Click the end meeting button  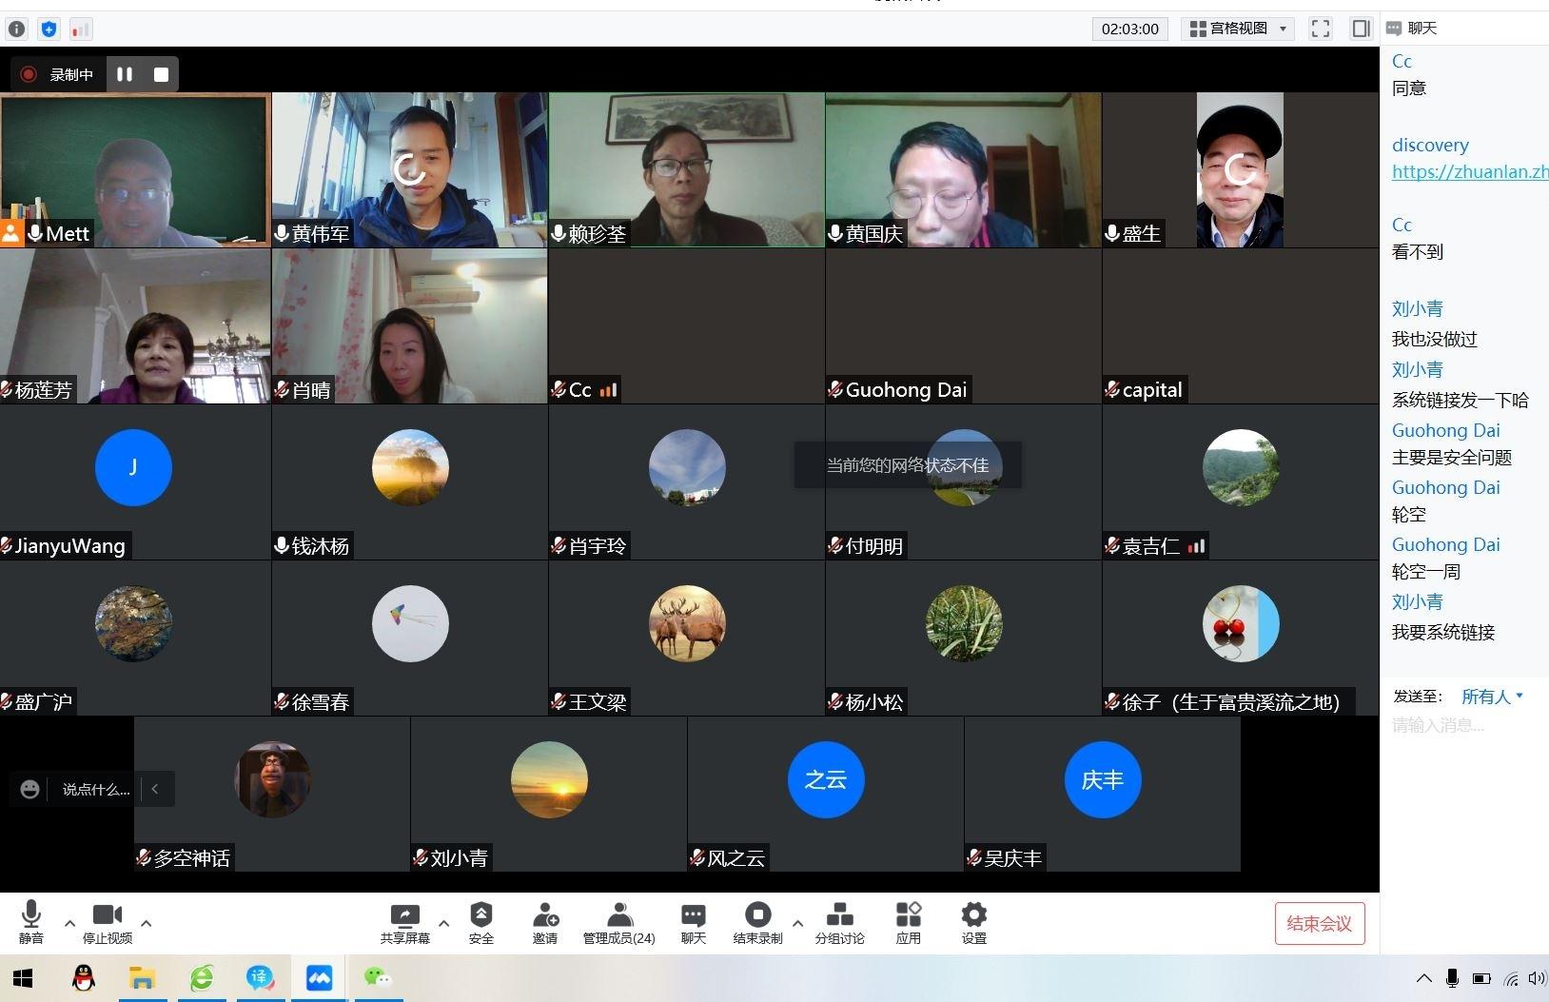click(x=1319, y=923)
